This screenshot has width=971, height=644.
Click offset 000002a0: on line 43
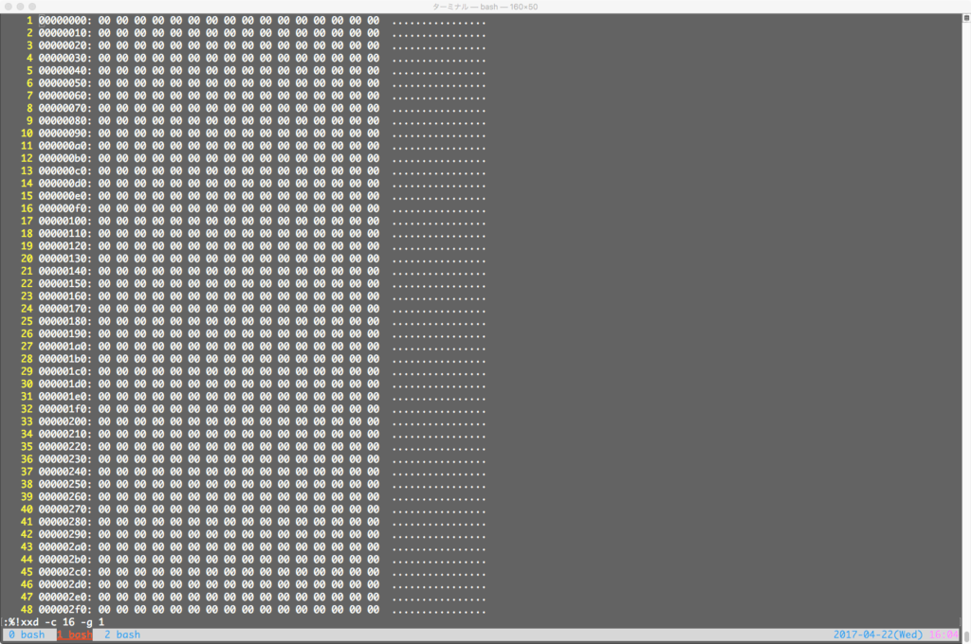pos(65,546)
